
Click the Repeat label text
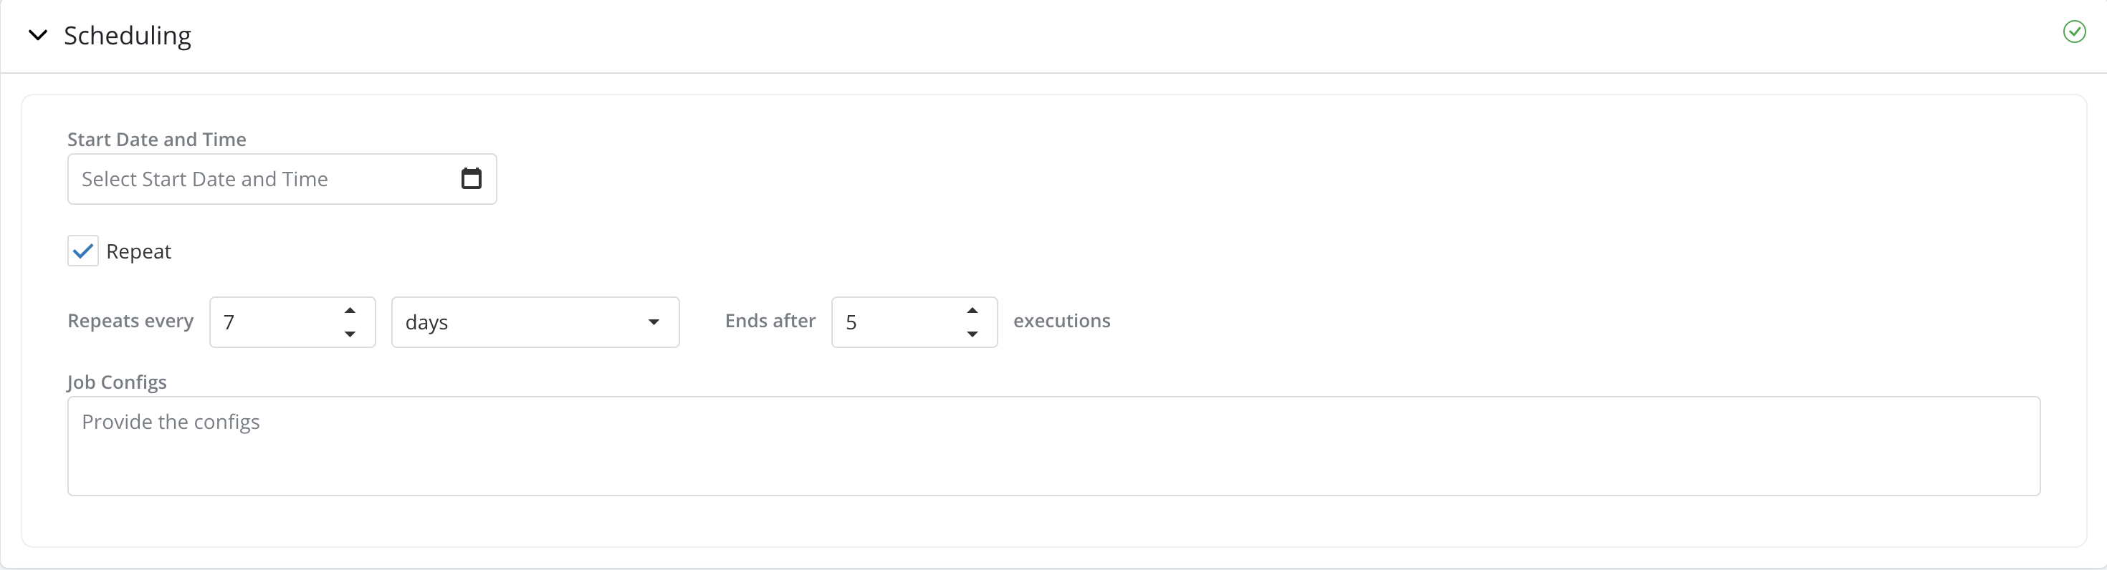tap(138, 252)
